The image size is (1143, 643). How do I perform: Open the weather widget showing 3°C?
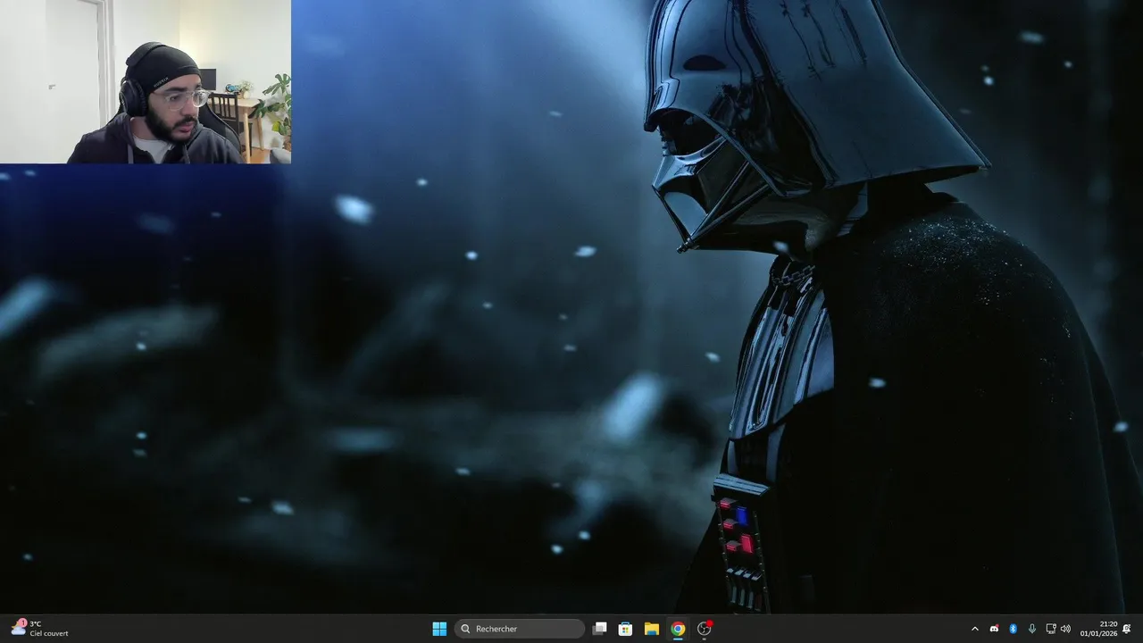pyautogui.click(x=40, y=629)
